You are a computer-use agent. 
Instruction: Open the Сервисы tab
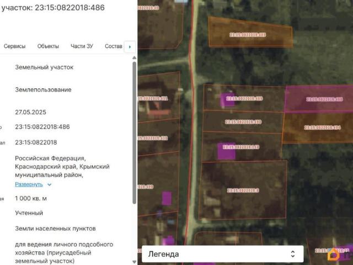point(15,46)
